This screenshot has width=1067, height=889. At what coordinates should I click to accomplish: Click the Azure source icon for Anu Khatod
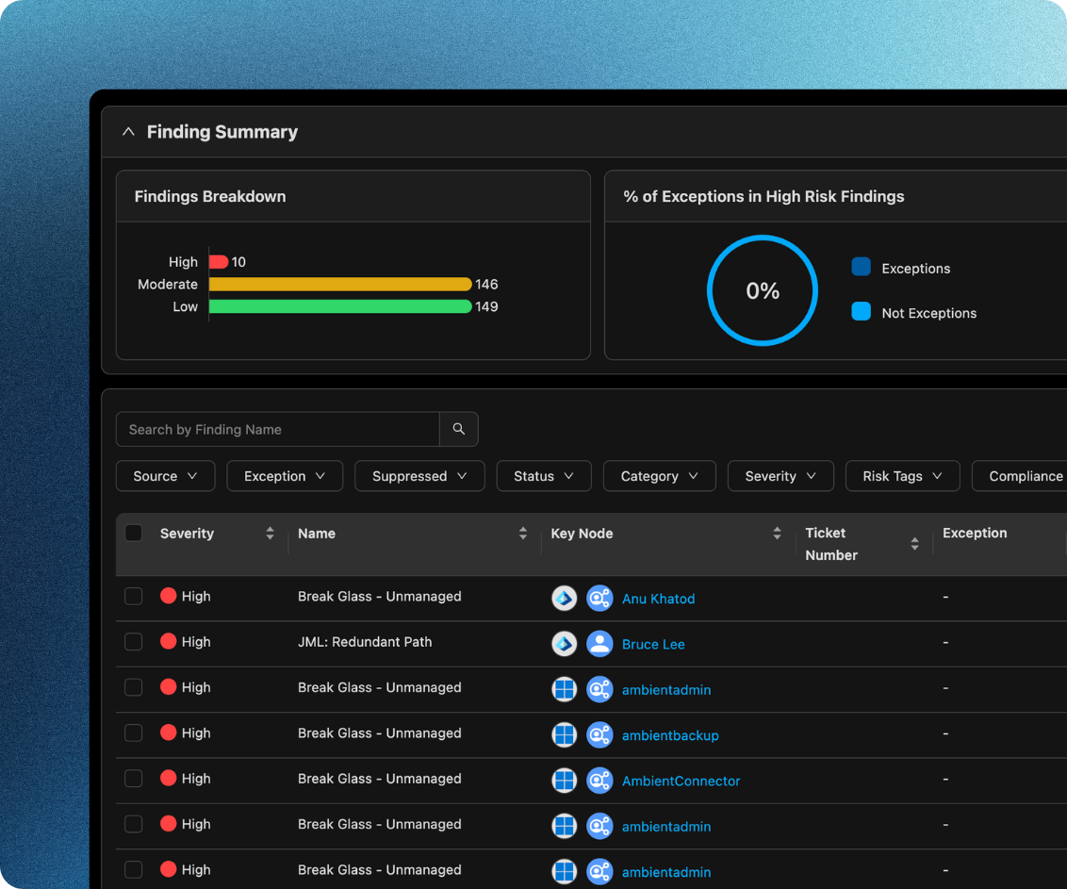coord(564,599)
